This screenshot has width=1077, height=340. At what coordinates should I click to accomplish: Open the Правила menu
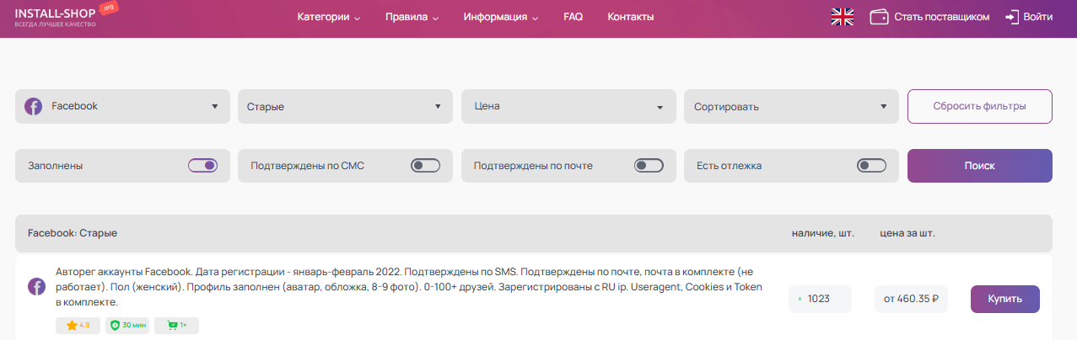coord(412,17)
